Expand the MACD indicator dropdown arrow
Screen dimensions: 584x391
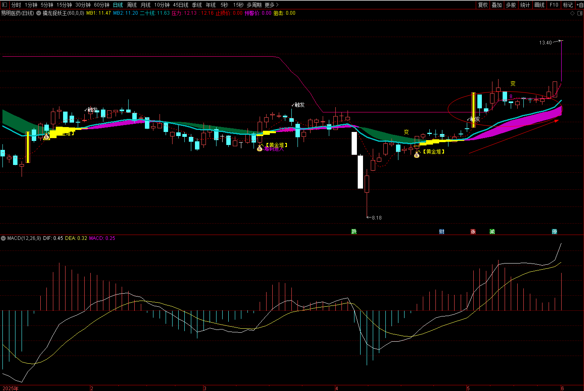tap(4, 238)
